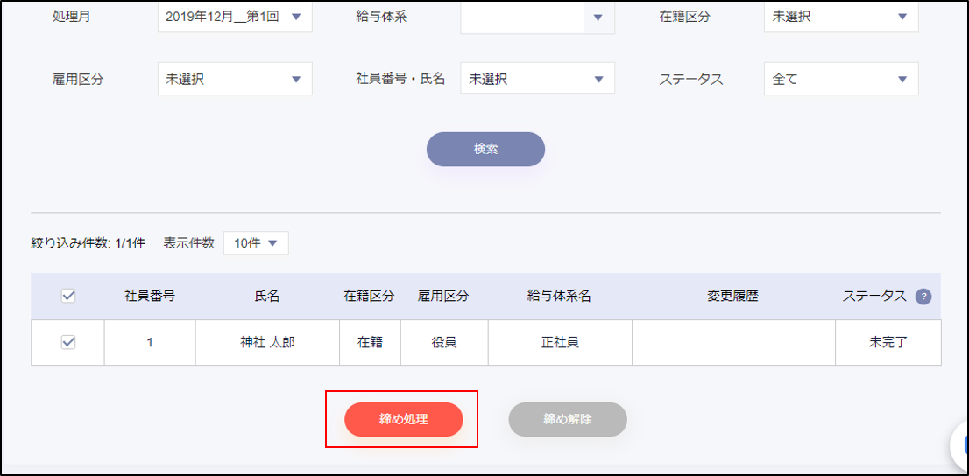Open the 社員番号・氏名 dropdown

(537, 79)
